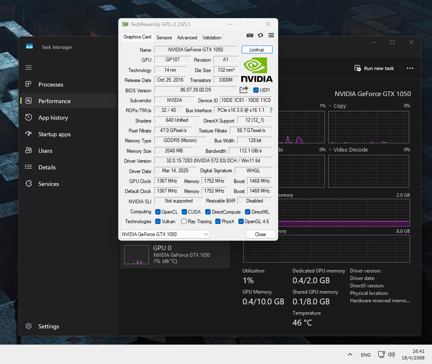Screen dimensions: 432x364
Task: Click the Close button in GPU-Z
Action: point(260,234)
